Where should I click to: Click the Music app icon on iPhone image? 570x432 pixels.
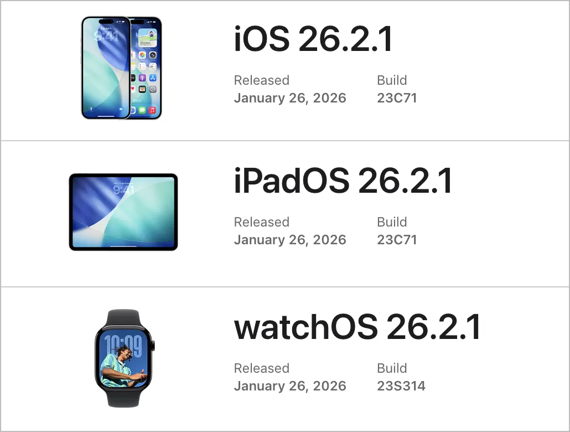(153, 110)
